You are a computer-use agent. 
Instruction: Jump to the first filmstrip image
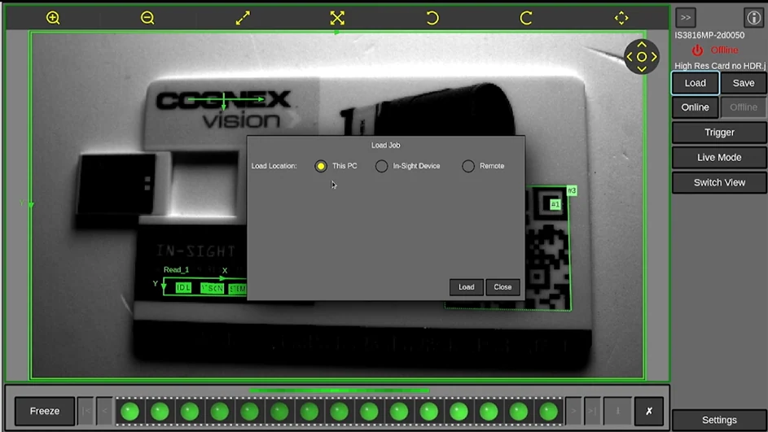click(86, 411)
